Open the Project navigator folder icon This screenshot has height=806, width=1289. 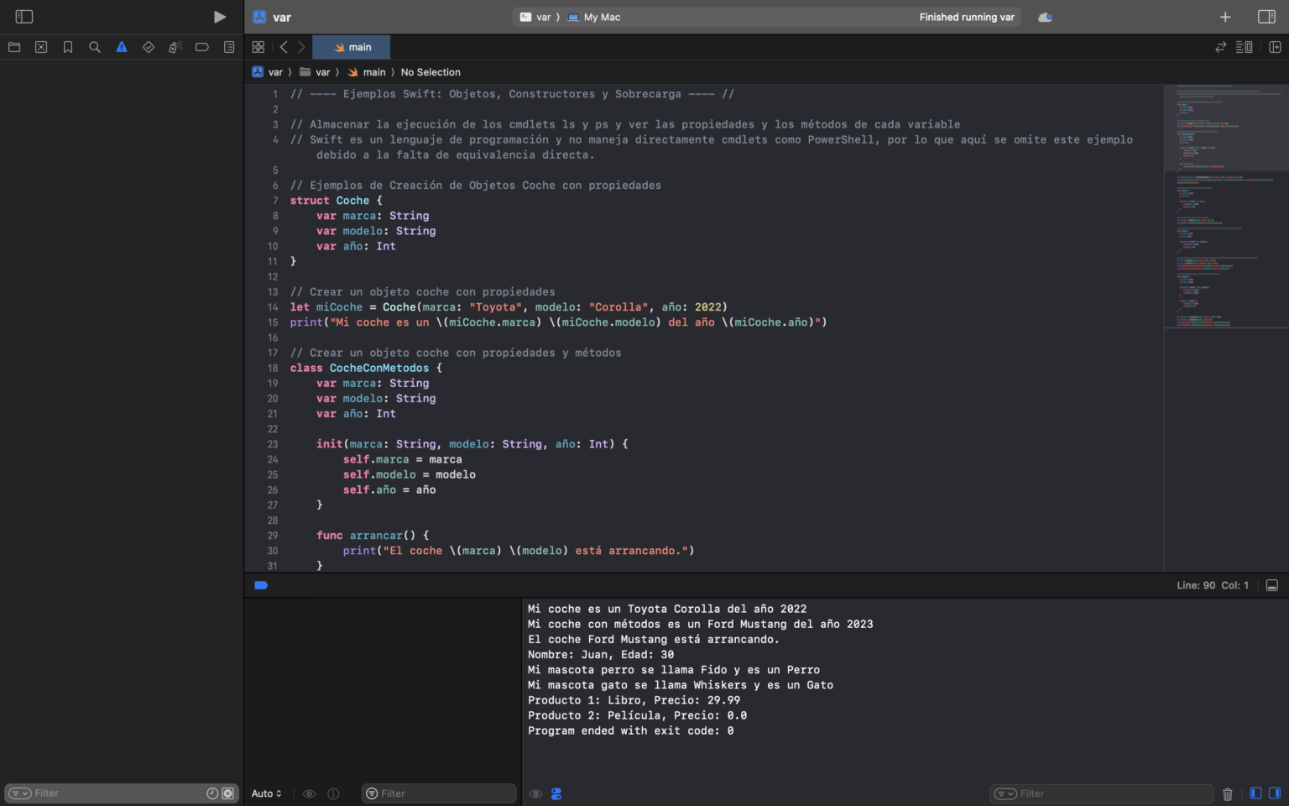[14, 47]
